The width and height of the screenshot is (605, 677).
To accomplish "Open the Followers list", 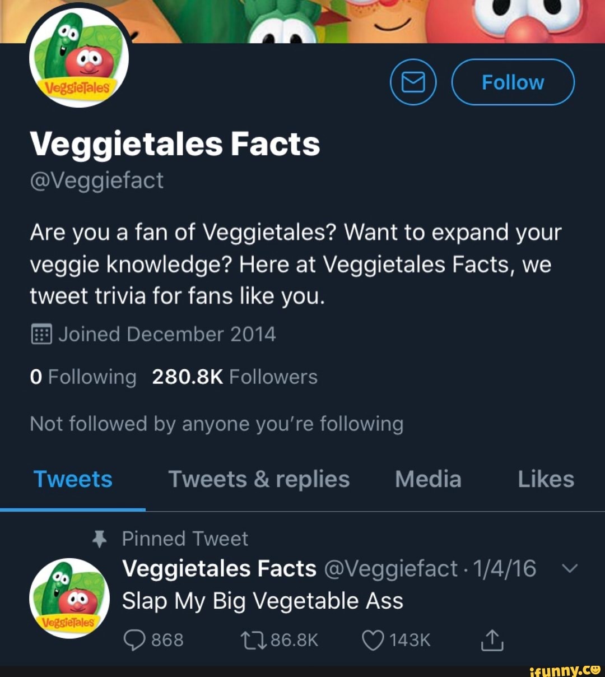I will click(234, 377).
